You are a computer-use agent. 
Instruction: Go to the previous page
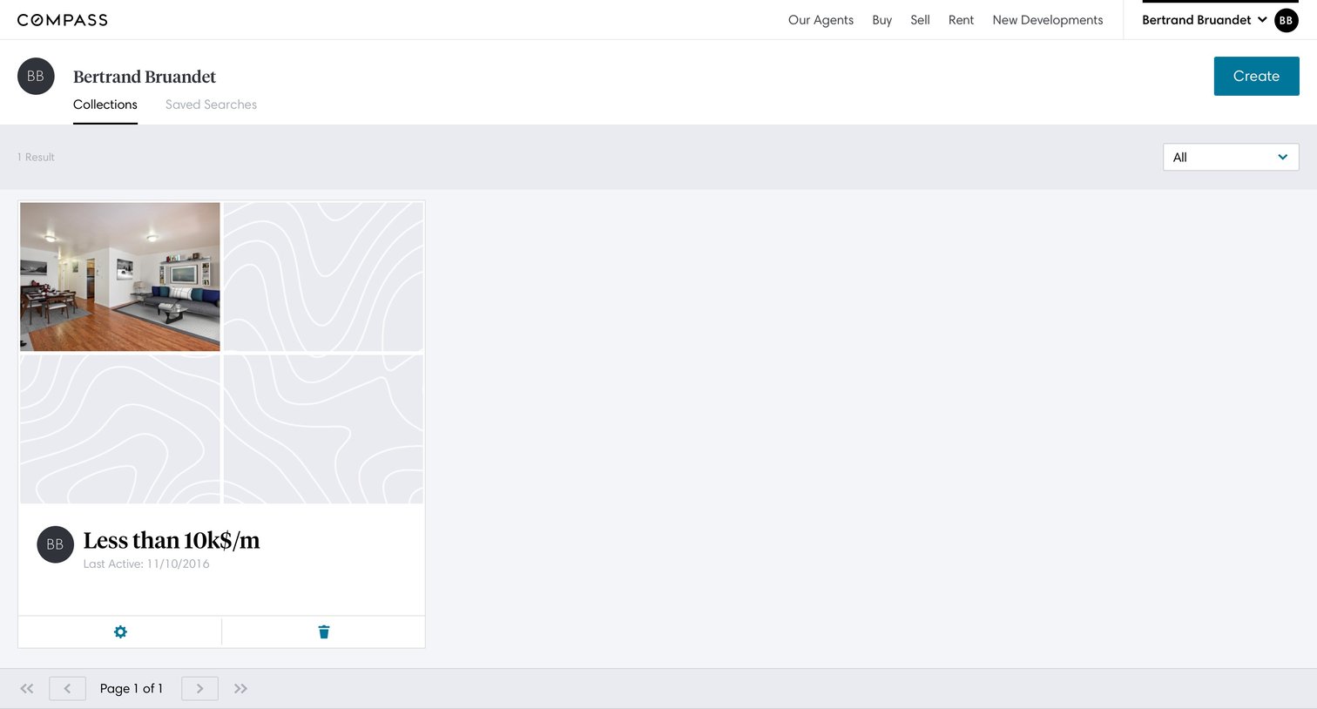coord(67,688)
